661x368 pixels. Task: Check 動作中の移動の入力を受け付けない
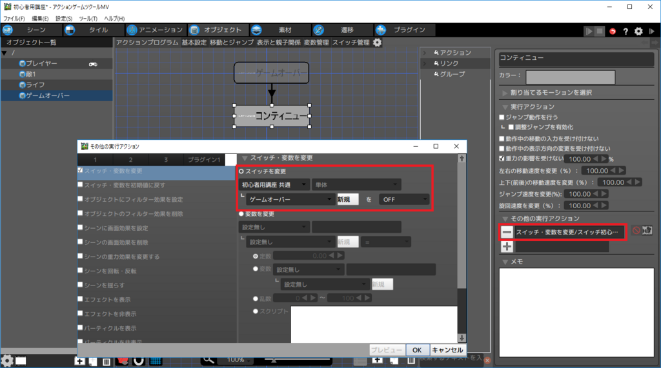click(502, 139)
